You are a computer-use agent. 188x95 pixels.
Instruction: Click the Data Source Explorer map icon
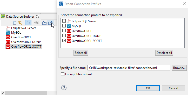3,16
